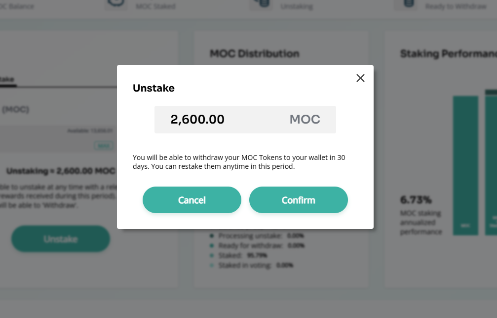Confirm the 2,600.00 MOC unstake
The height and width of the screenshot is (318, 497).
coord(298,200)
